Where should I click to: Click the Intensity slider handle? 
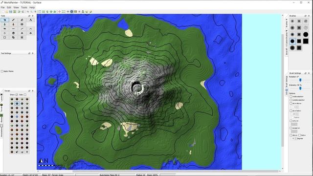click(x=300, y=88)
